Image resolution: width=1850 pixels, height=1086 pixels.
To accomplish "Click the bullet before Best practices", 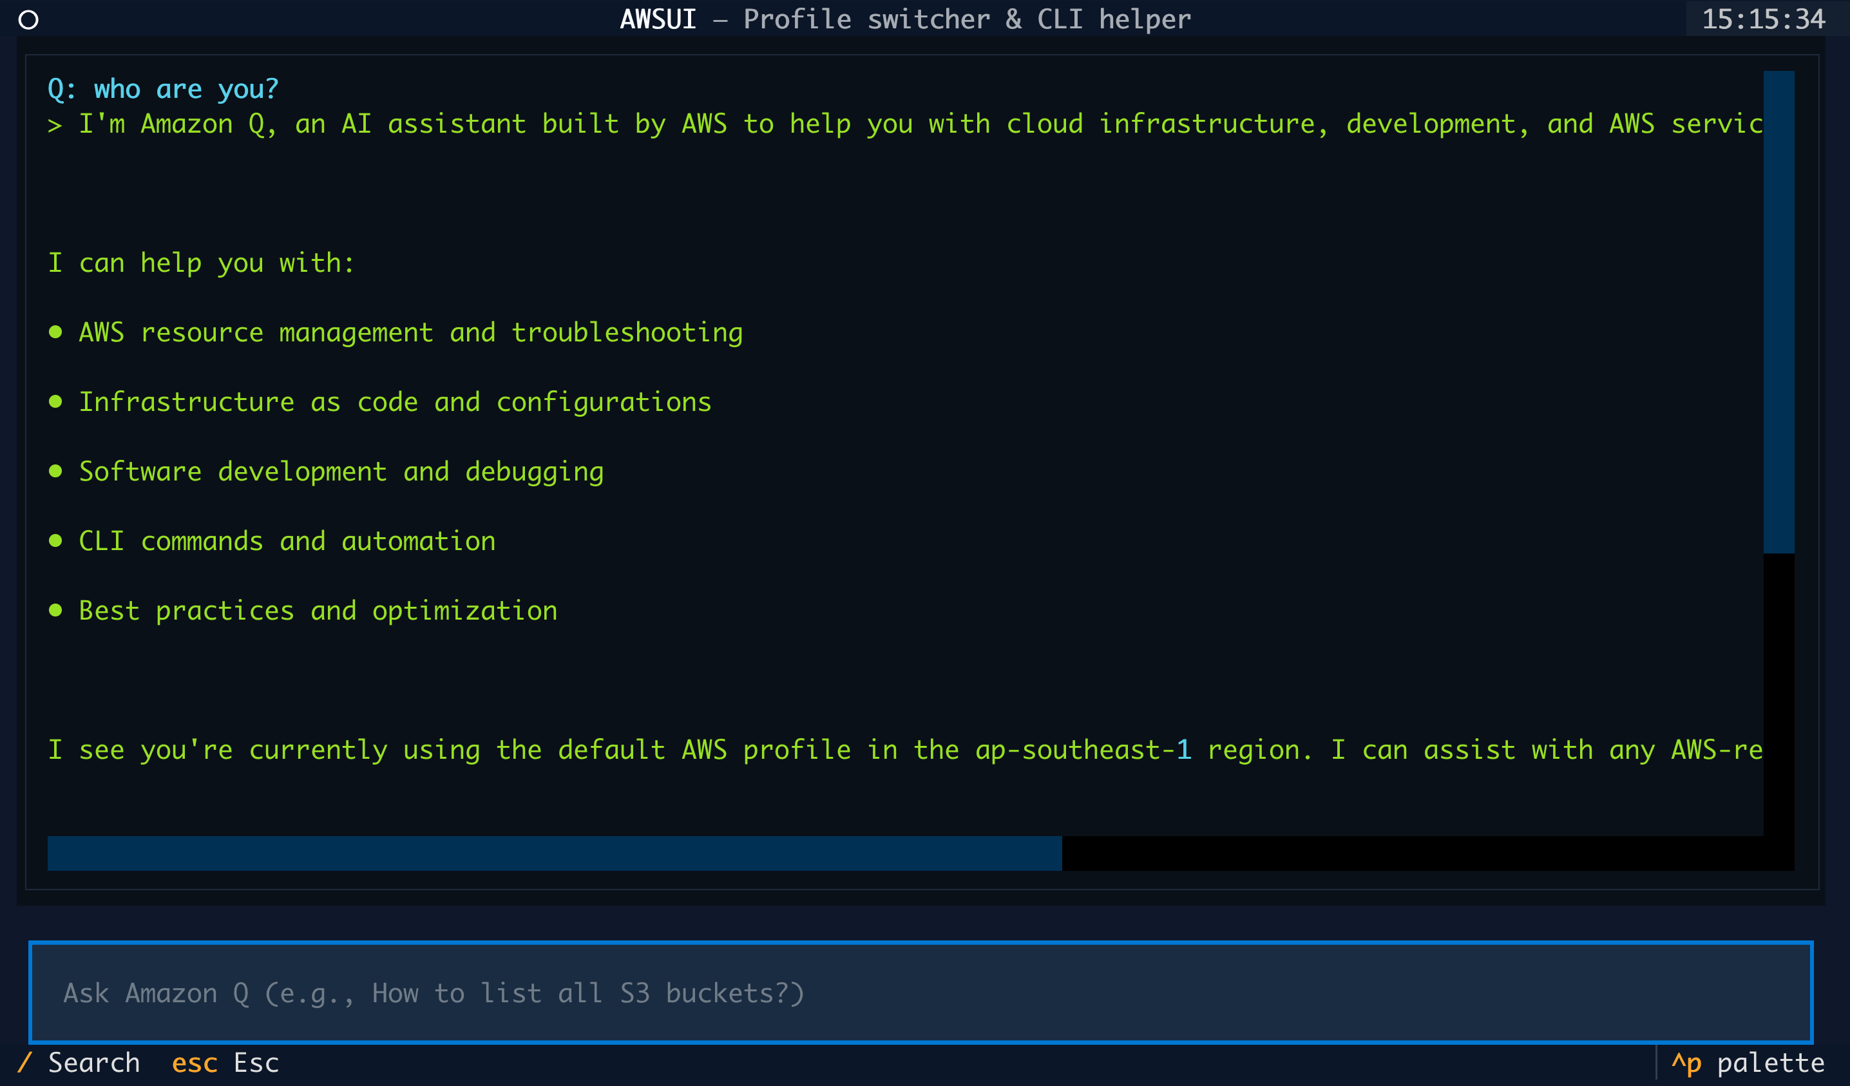I will 55,610.
